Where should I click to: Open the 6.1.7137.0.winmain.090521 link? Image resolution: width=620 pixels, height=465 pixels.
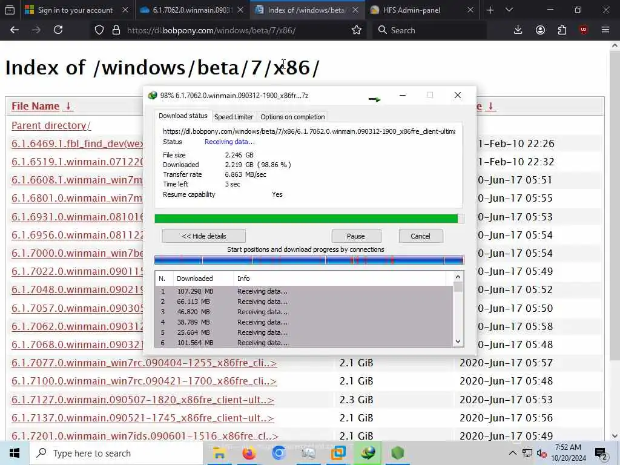[142, 418]
